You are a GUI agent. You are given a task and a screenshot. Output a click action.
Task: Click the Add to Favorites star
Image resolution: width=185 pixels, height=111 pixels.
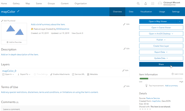tap(8, 42)
